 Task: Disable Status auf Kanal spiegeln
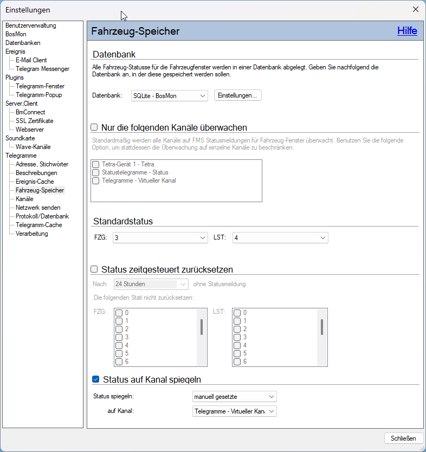pyautogui.click(x=96, y=379)
